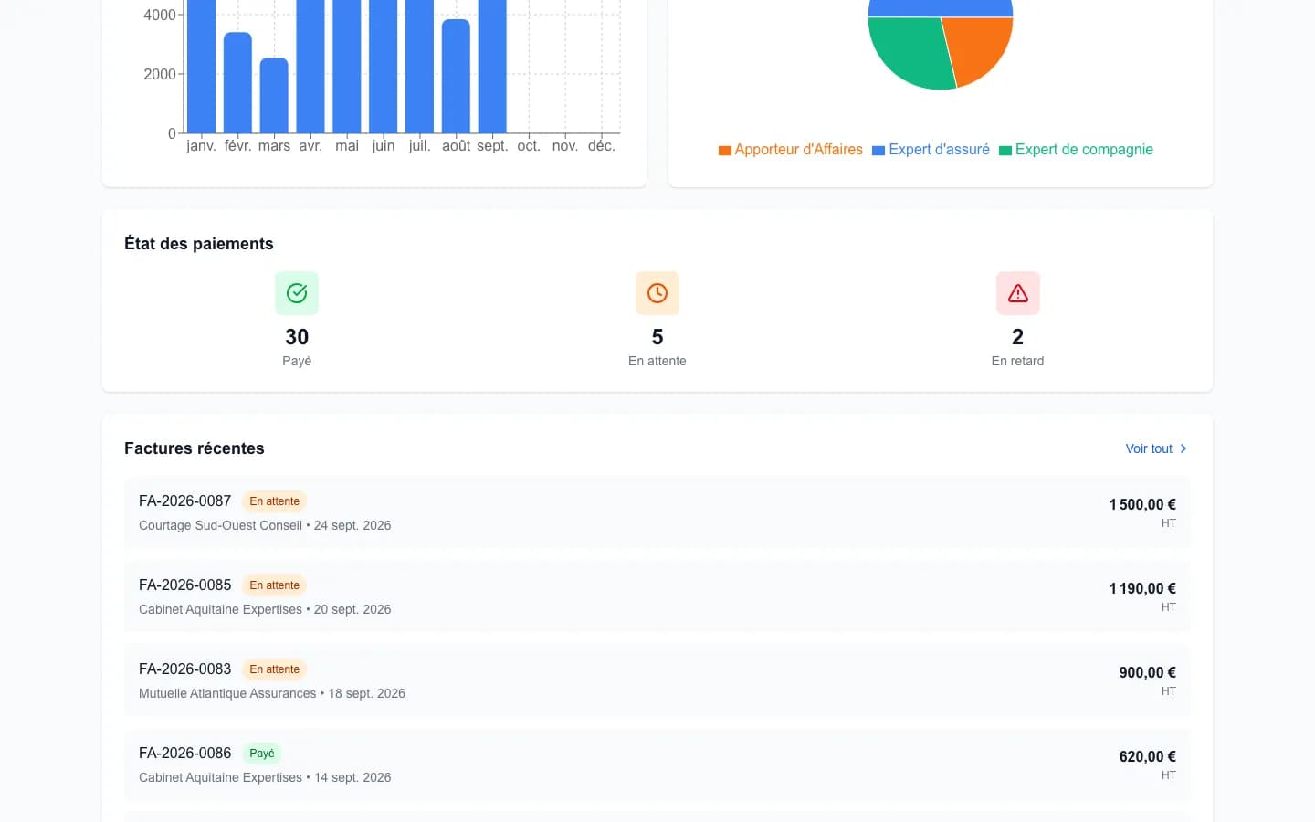Click the Payé label under 30
The height and width of the screenshot is (822, 1315).
[297, 361]
